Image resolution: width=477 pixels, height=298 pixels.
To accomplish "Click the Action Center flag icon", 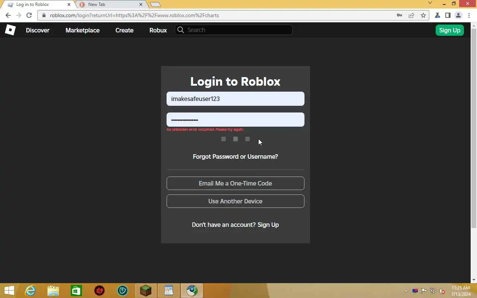I will pos(424,291).
